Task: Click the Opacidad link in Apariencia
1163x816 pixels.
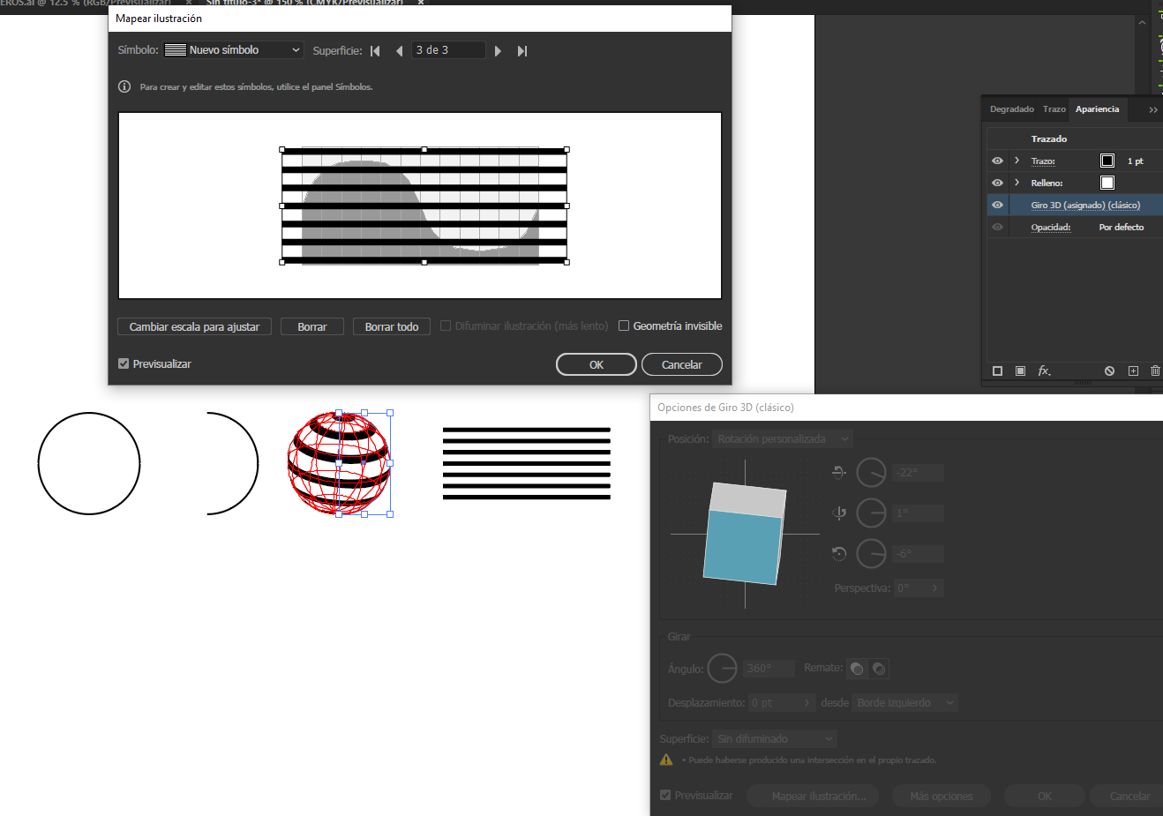Action: 1050,227
